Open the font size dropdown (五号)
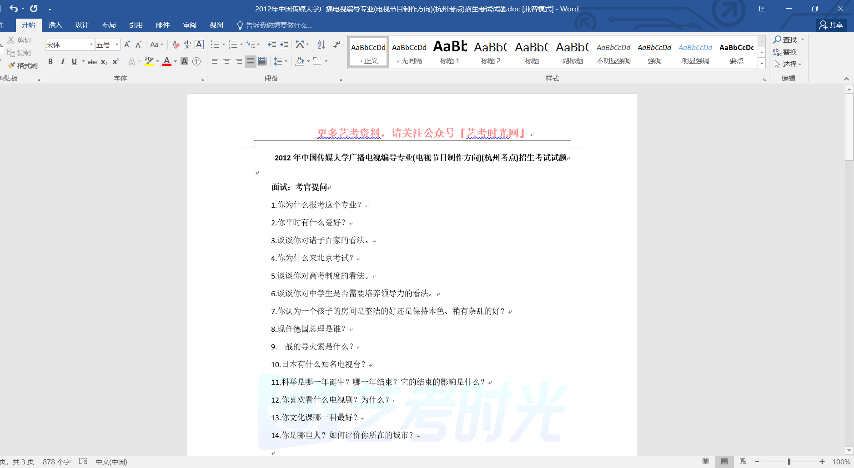 (117, 45)
